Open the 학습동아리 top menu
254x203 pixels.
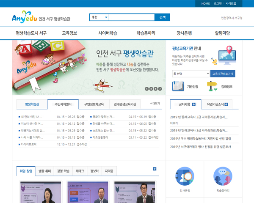pos(146,33)
